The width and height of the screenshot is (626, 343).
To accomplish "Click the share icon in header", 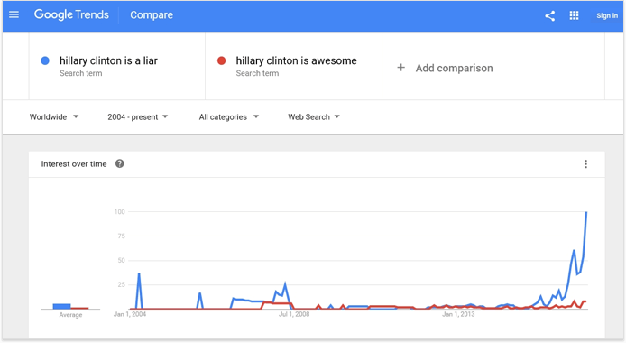I will (x=549, y=15).
